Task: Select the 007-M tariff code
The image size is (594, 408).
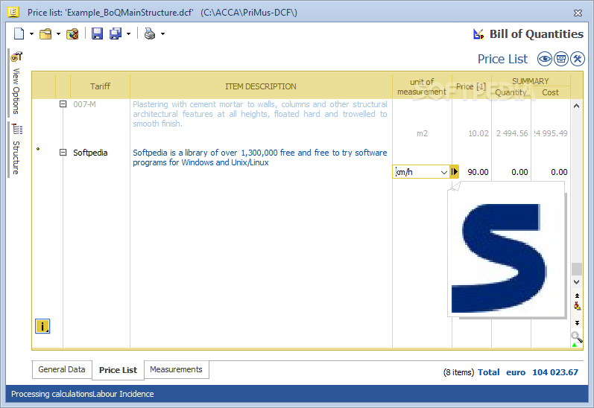Action: coord(84,104)
